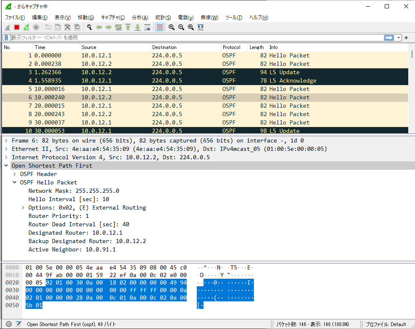The image size is (415, 329).
Task: Sort packets by Info column header
Action: pyautogui.click(x=338, y=47)
